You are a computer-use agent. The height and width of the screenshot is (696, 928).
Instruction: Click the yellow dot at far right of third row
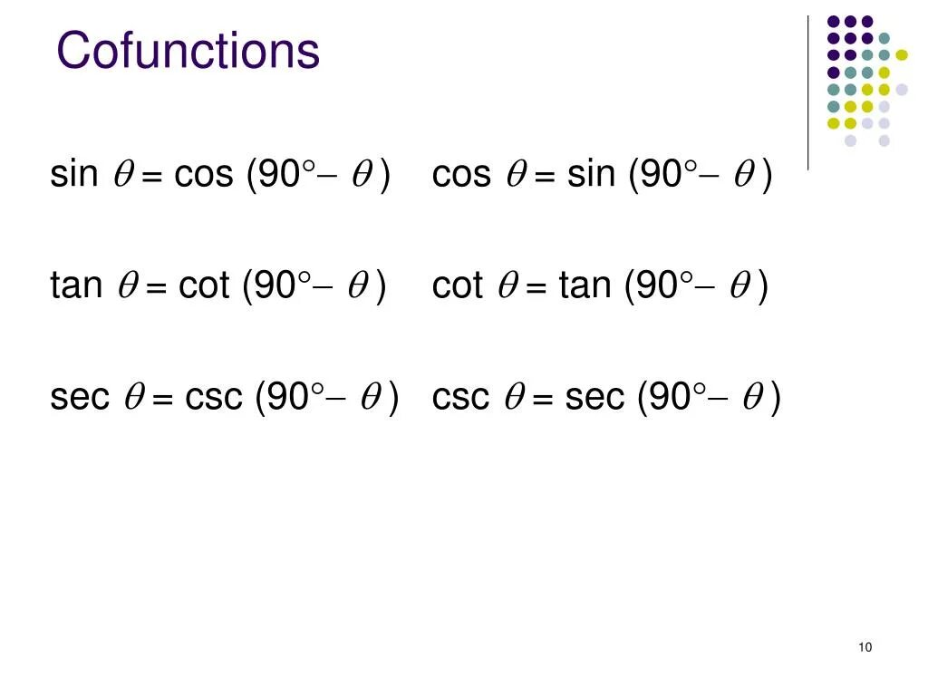pyautogui.click(x=902, y=55)
